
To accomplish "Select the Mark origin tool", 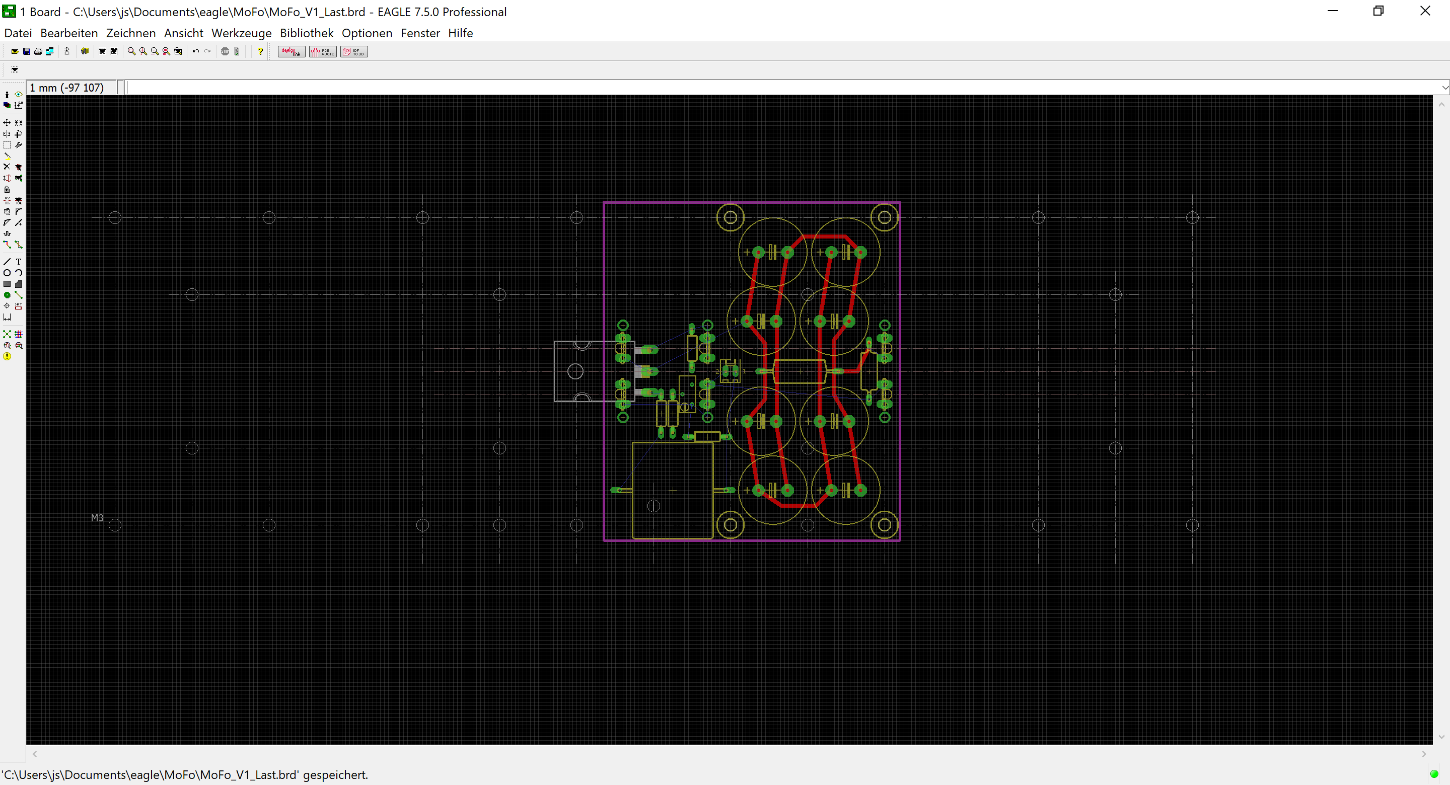I will click(x=19, y=105).
